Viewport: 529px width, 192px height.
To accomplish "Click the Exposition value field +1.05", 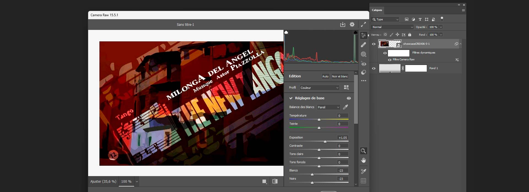I will (x=343, y=138).
